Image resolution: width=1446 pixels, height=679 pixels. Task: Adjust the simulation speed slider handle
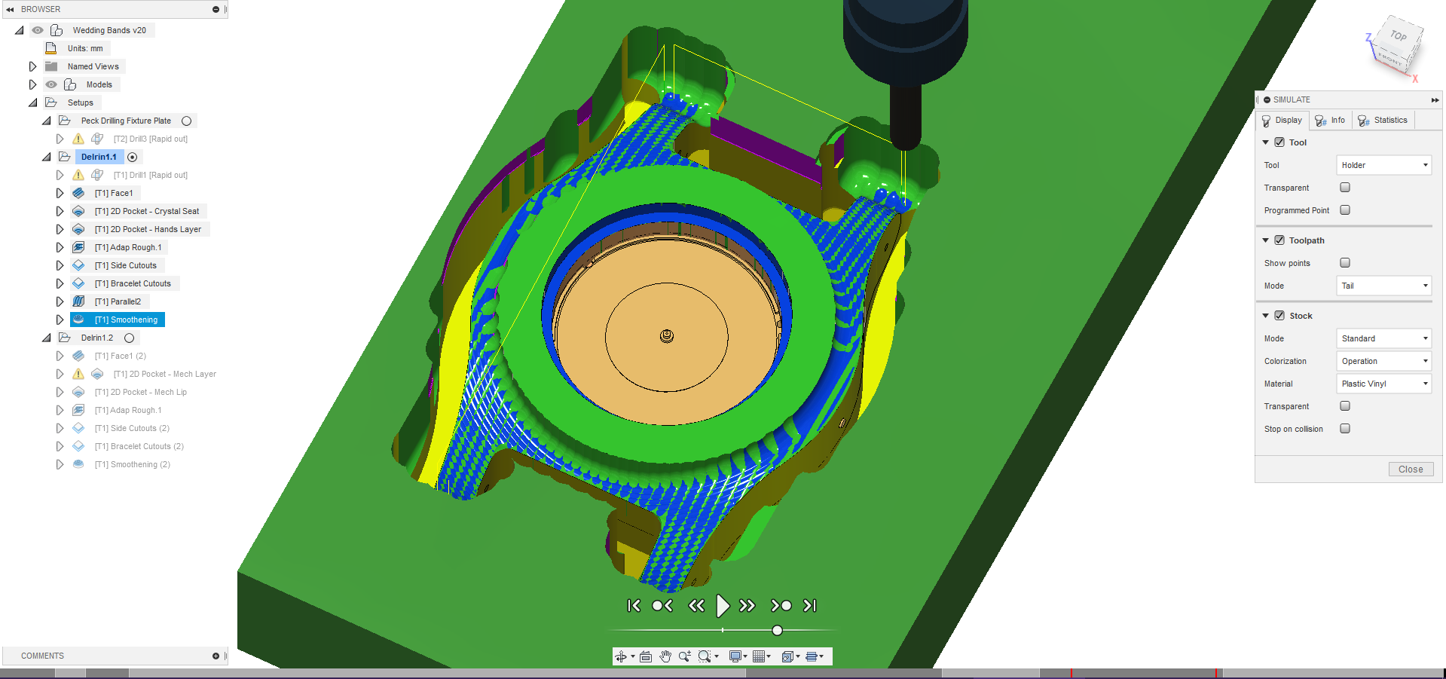click(x=777, y=630)
